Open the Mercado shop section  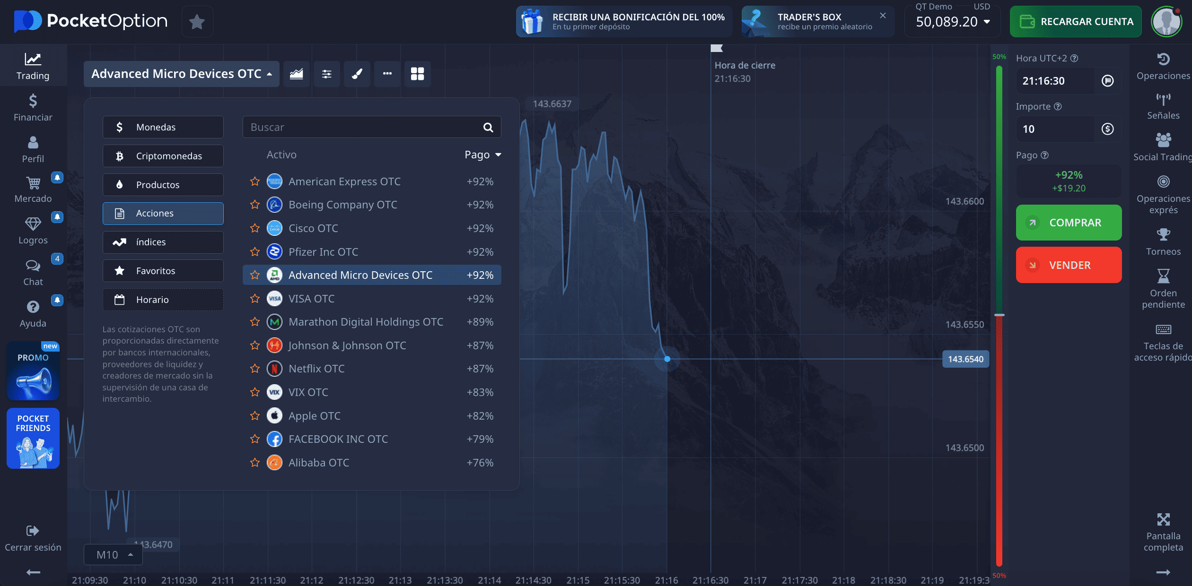33,190
